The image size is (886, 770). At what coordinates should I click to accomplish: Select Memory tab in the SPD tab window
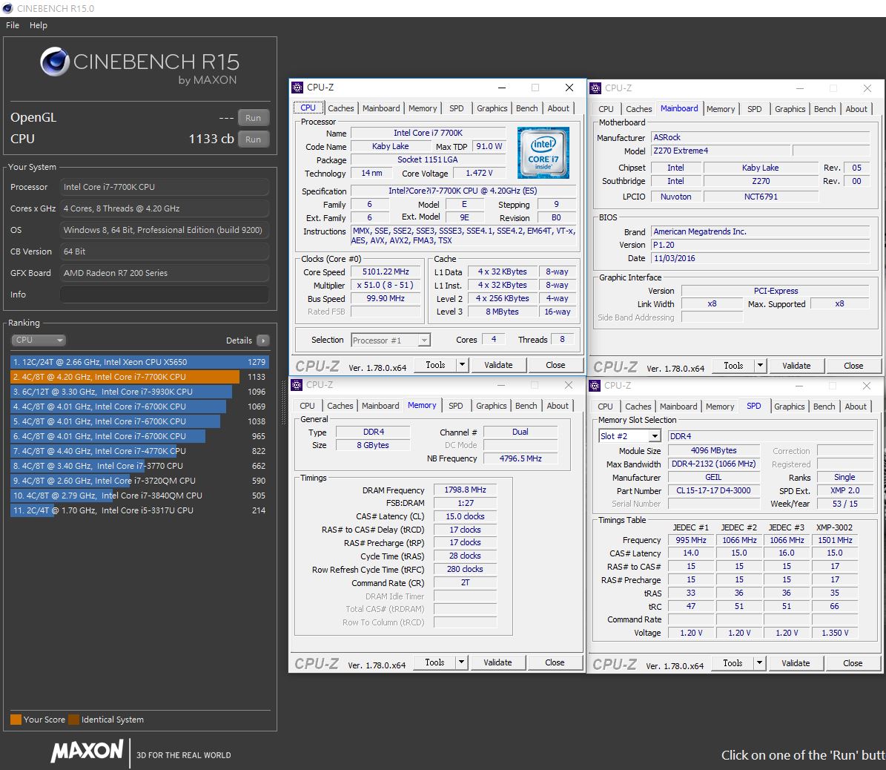(720, 407)
